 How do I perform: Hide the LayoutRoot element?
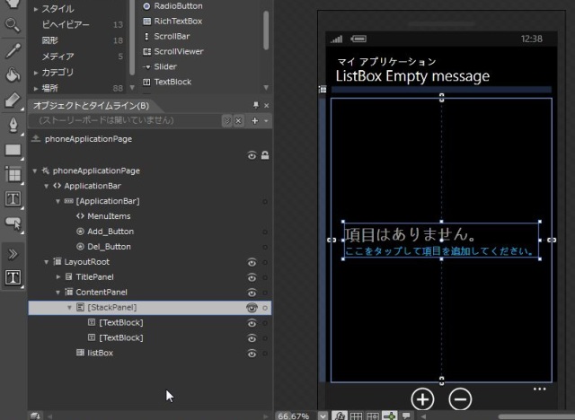click(x=252, y=262)
